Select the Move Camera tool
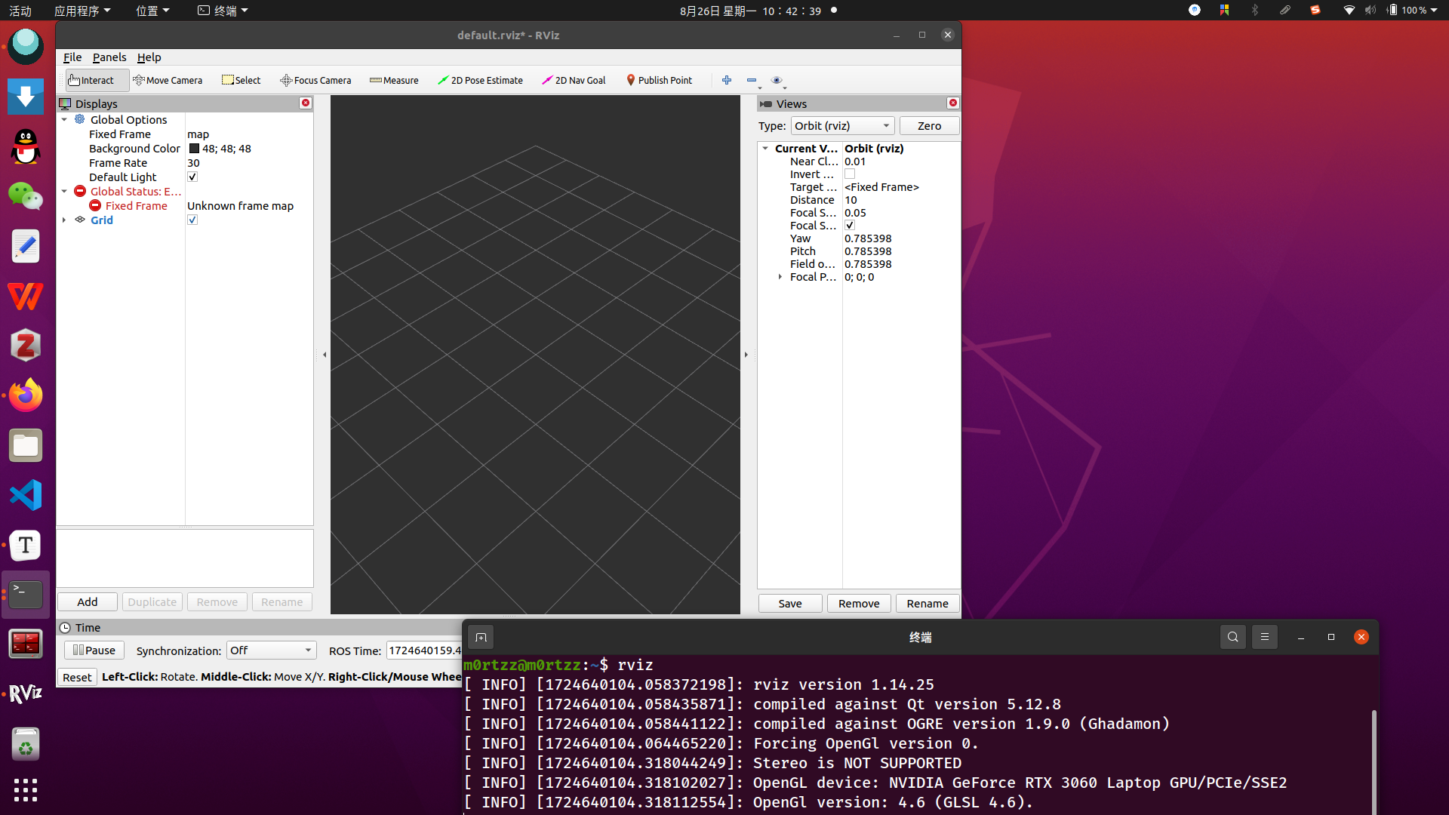Screen dimensions: 1449x815 click(168, 80)
